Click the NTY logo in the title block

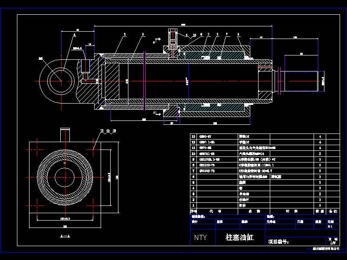(200, 236)
